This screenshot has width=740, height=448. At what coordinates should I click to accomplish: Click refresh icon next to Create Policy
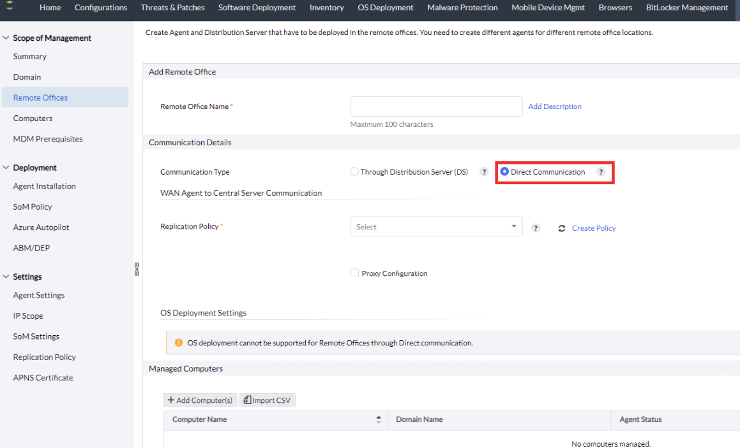[x=562, y=228]
